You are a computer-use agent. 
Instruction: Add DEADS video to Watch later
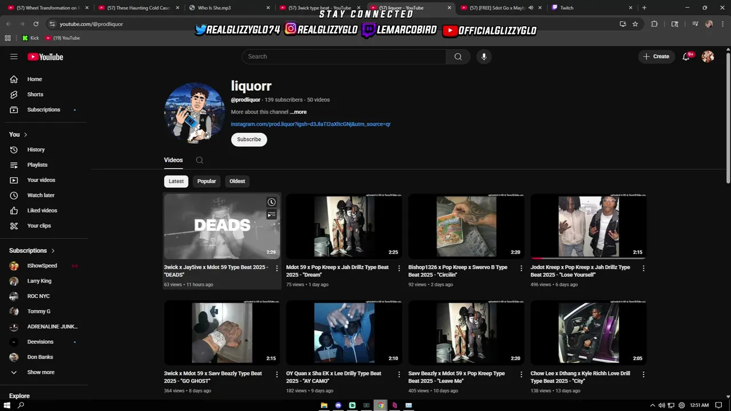click(271, 202)
